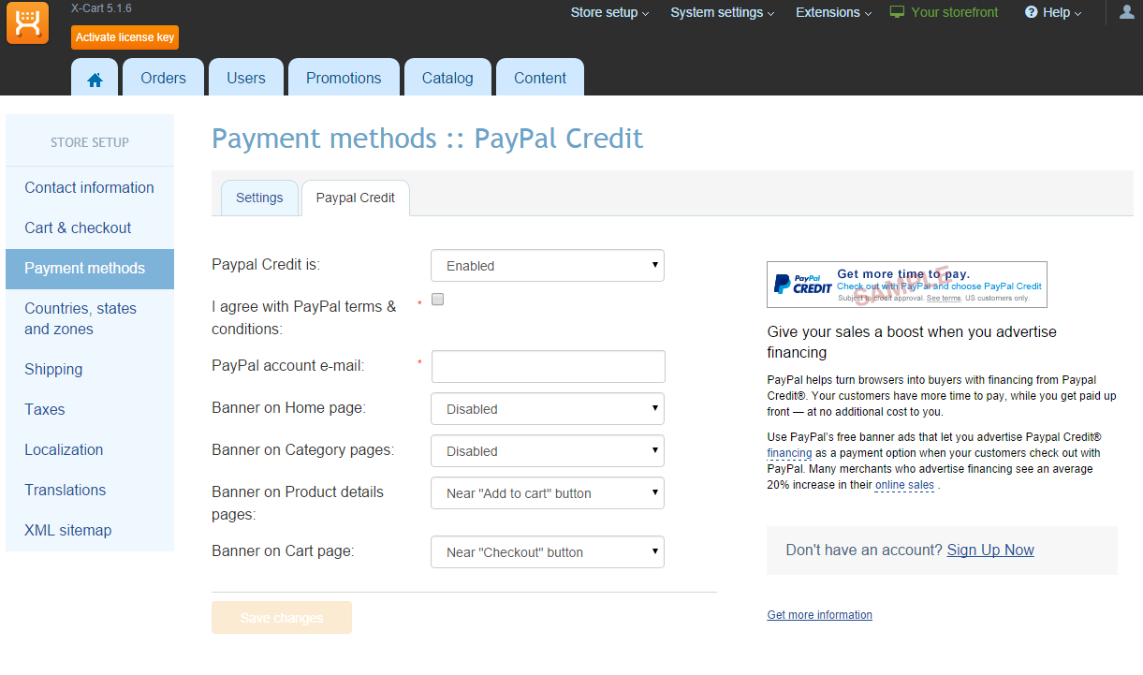Expand the System settings menu
The height and width of the screenshot is (675, 1143).
tap(723, 12)
